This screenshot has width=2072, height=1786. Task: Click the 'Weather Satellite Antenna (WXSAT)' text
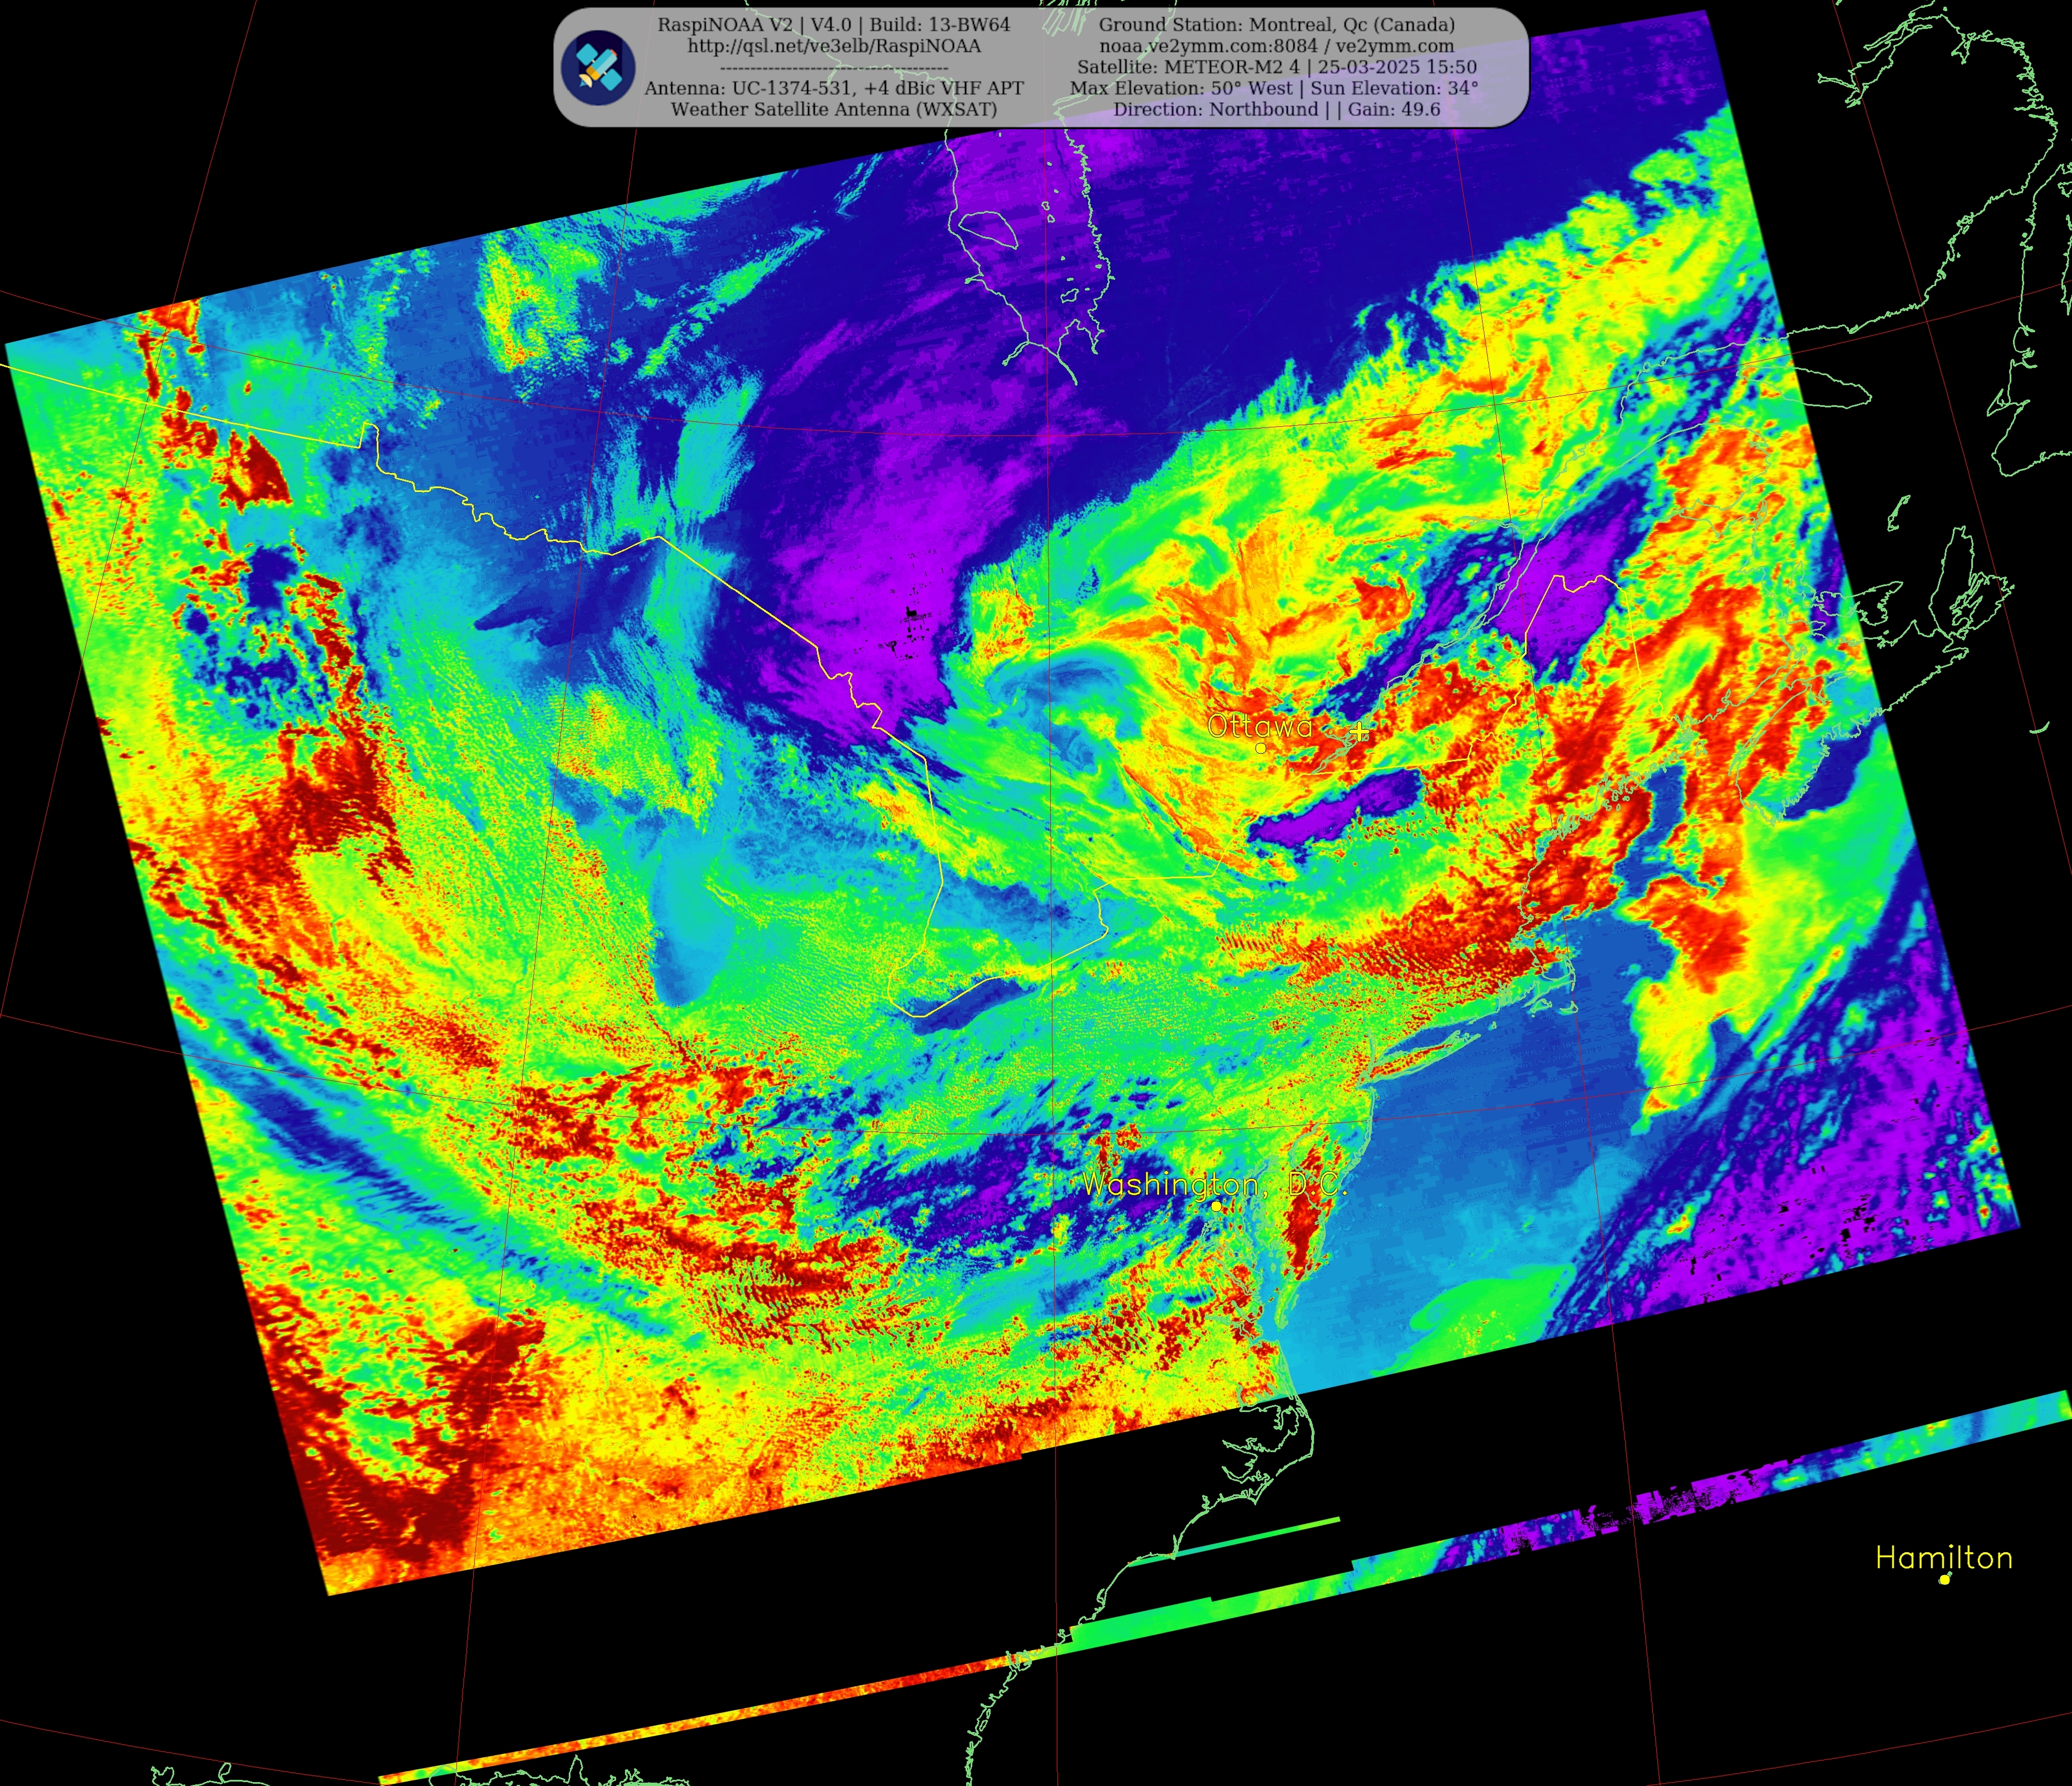click(834, 109)
